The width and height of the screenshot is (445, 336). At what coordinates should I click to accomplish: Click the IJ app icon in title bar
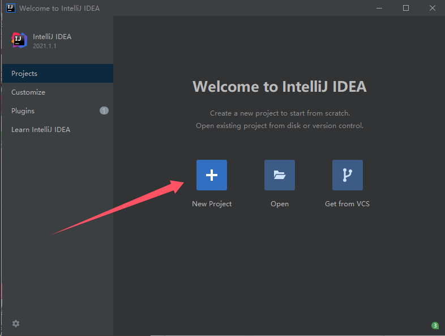[10, 8]
